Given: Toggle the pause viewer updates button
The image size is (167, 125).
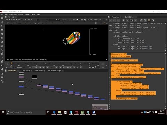Looking at the screenshot, I should (x=90, y=20).
